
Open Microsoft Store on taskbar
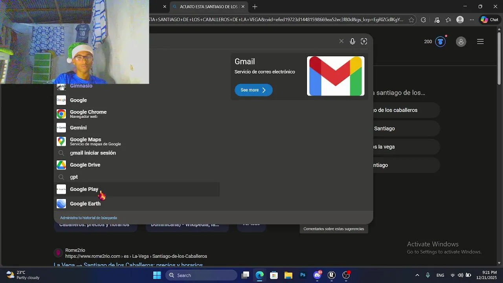pyautogui.click(x=274, y=275)
